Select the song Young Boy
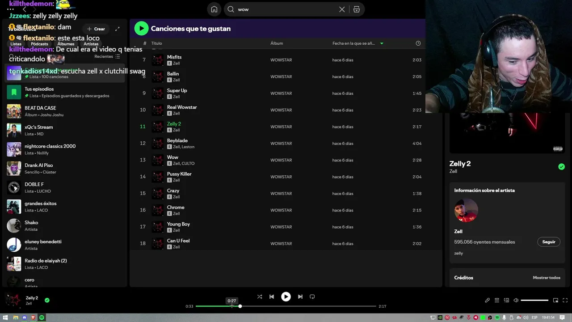This screenshot has width=572, height=322. click(178, 224)
